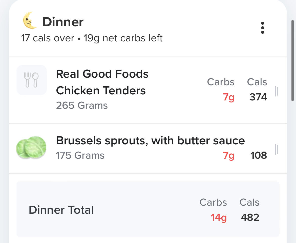Tap the 482 total calories value

[250, 217]
